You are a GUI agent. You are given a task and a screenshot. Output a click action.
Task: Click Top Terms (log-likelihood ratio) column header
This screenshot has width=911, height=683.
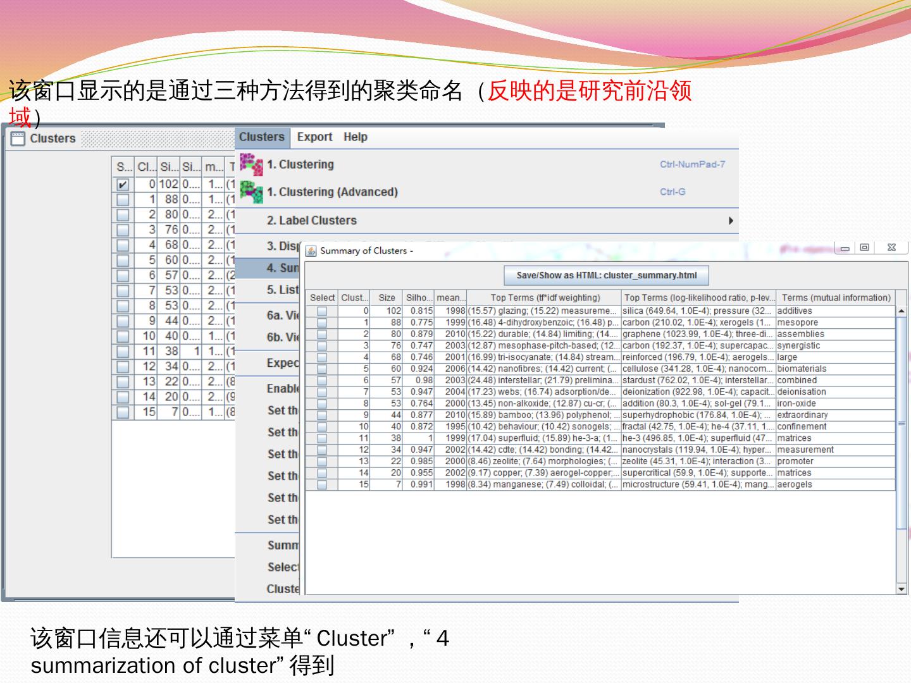pos(698,298)
